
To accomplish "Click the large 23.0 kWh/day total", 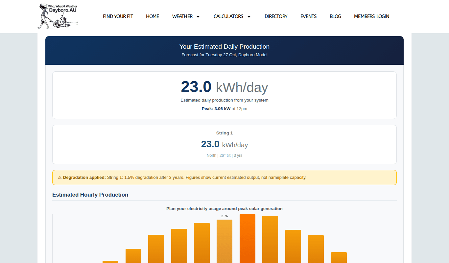I will point(225,87).
